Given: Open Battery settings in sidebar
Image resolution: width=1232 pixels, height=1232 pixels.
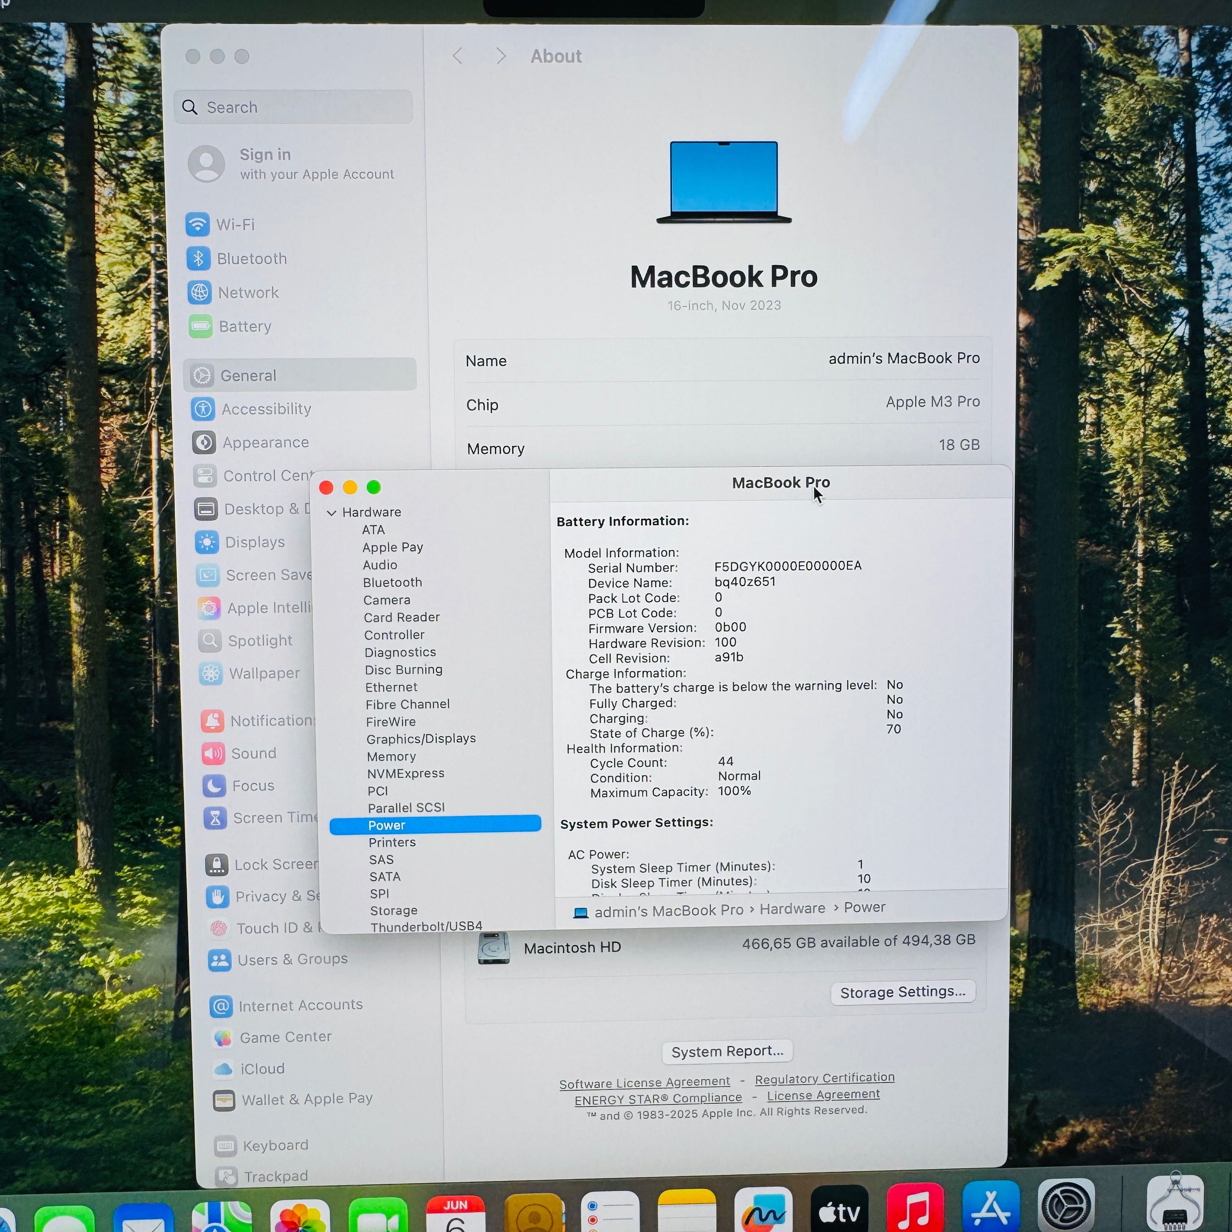Looking at the screenshot, I should (x=230, y=326).
